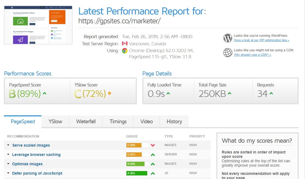Image resolution: width=305 pixels, height=179 pixels.
Task: Open the Waterfall tab
Action: (x=85, y=121)
